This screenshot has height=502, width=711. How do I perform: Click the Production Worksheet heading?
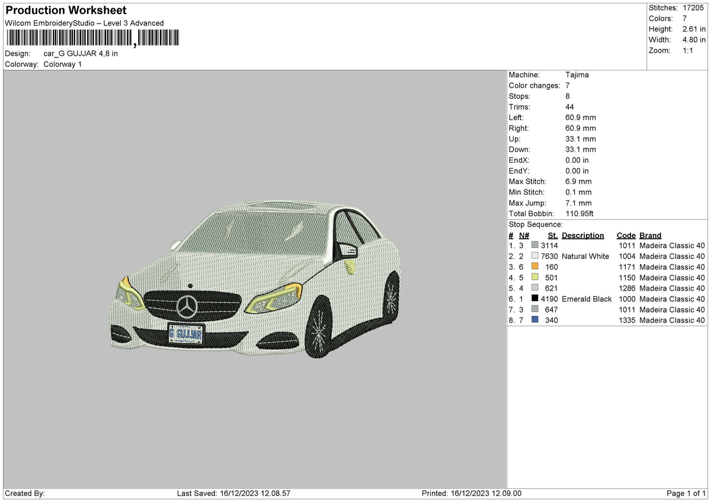tap(66, 11)
